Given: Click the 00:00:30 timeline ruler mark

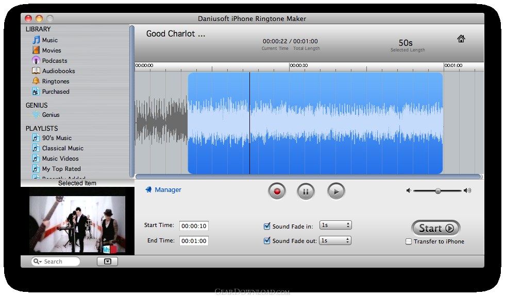Looking at the screenshot, I should tap(299, 65).
